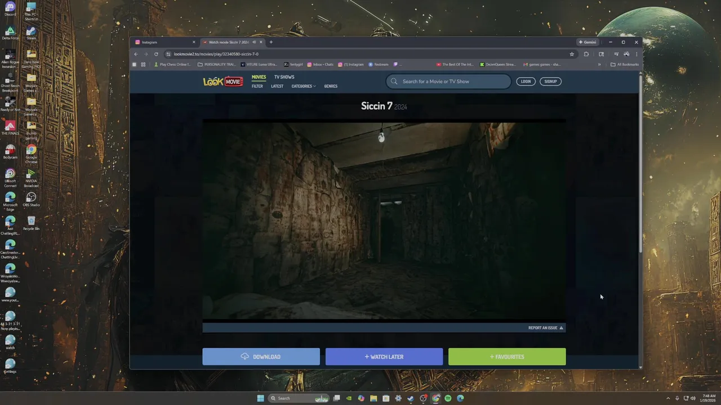Add movie to WATCH LATER
Image resolution: width=721 pixels, height=405 pixels.
coord(384,357)
